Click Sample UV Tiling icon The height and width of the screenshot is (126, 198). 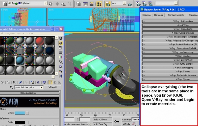point(61,52)
